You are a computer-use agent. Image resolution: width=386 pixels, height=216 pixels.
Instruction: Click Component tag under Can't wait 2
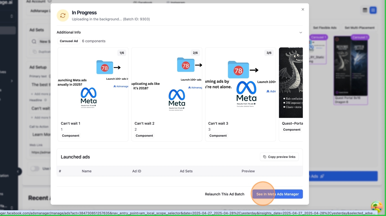pos(144,136)
